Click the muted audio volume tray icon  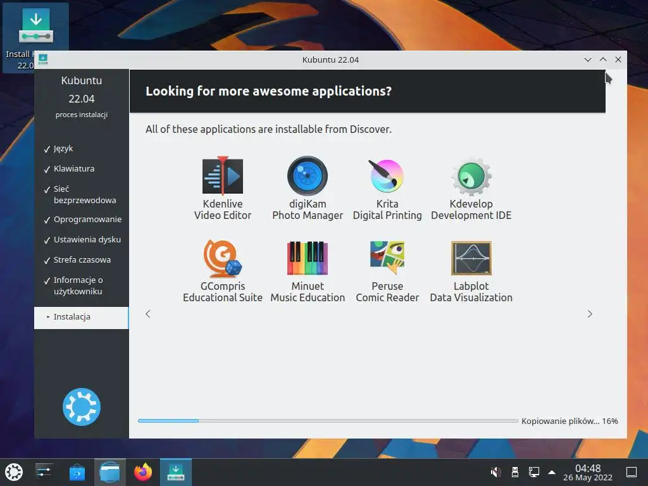point(495,472)
